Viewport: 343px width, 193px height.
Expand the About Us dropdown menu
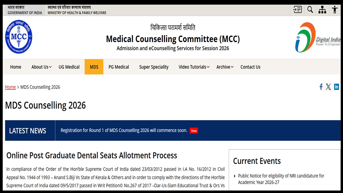click(x=41, y=67)
